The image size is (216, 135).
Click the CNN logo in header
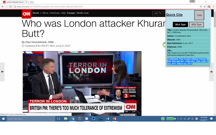(26, 14)
